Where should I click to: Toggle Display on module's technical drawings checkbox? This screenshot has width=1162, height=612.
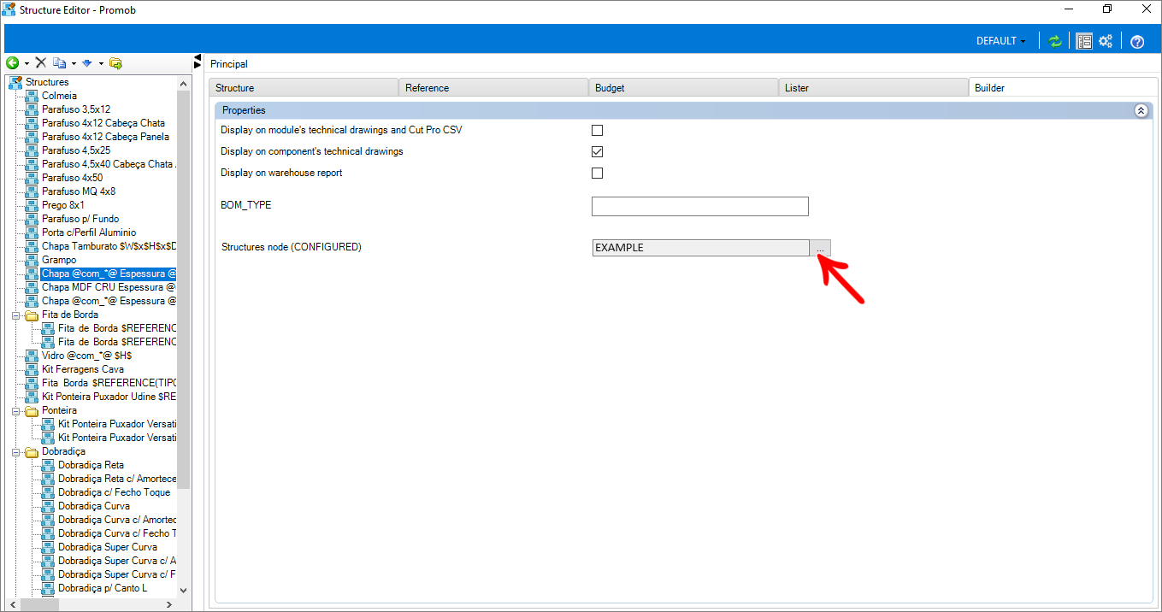tap(598, 131)
